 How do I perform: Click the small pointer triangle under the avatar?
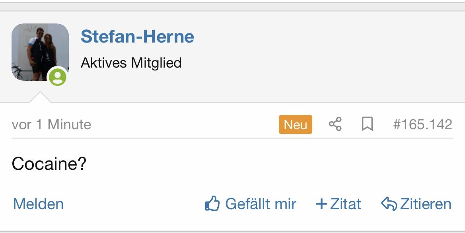tap(40, 98)
